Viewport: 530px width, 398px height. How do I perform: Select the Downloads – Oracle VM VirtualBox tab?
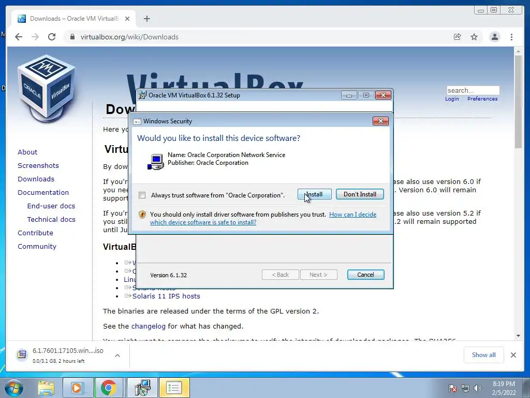[73, 19]
